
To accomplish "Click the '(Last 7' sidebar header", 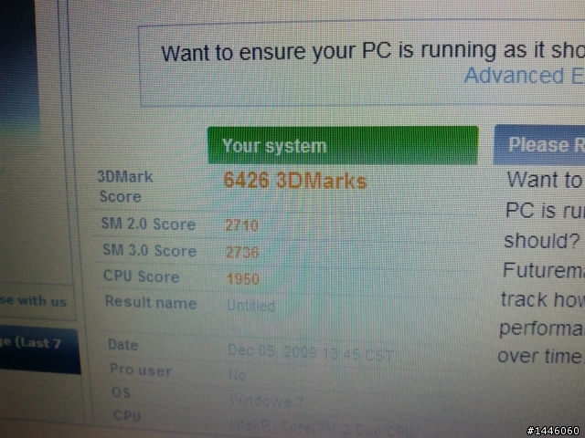I will (37, 343).
